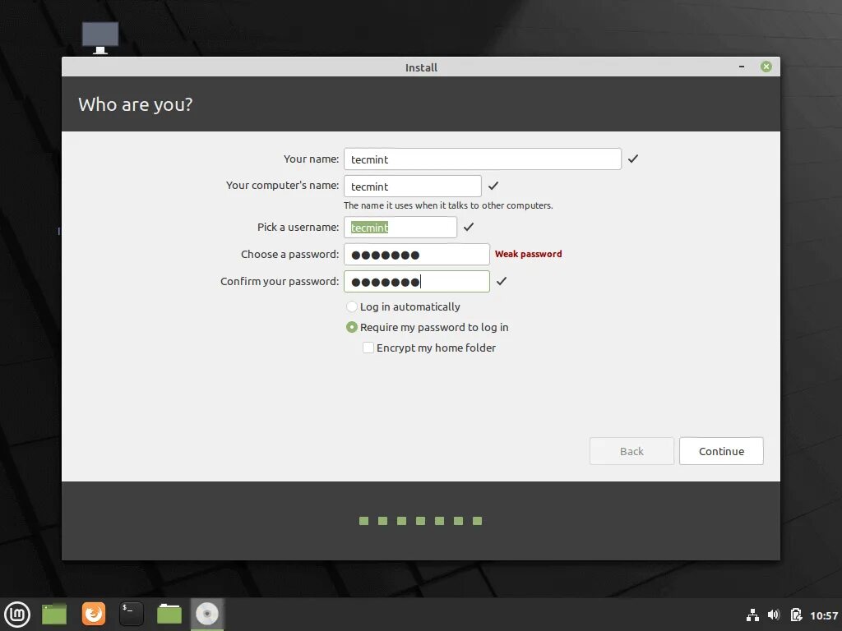Image resolution: width=842 pixels, height=631 pixels.
Task: Click the volume speaker tray icon
Action: coord(774,615)
